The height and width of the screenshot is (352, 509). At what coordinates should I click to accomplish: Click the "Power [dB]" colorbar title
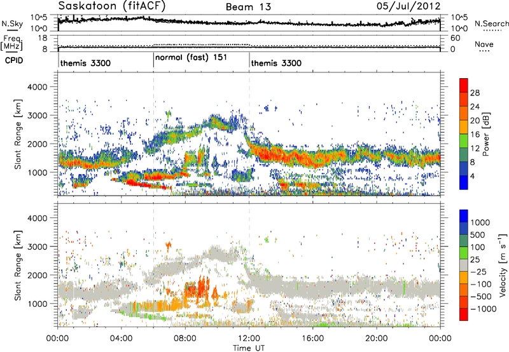pos(485,134)
